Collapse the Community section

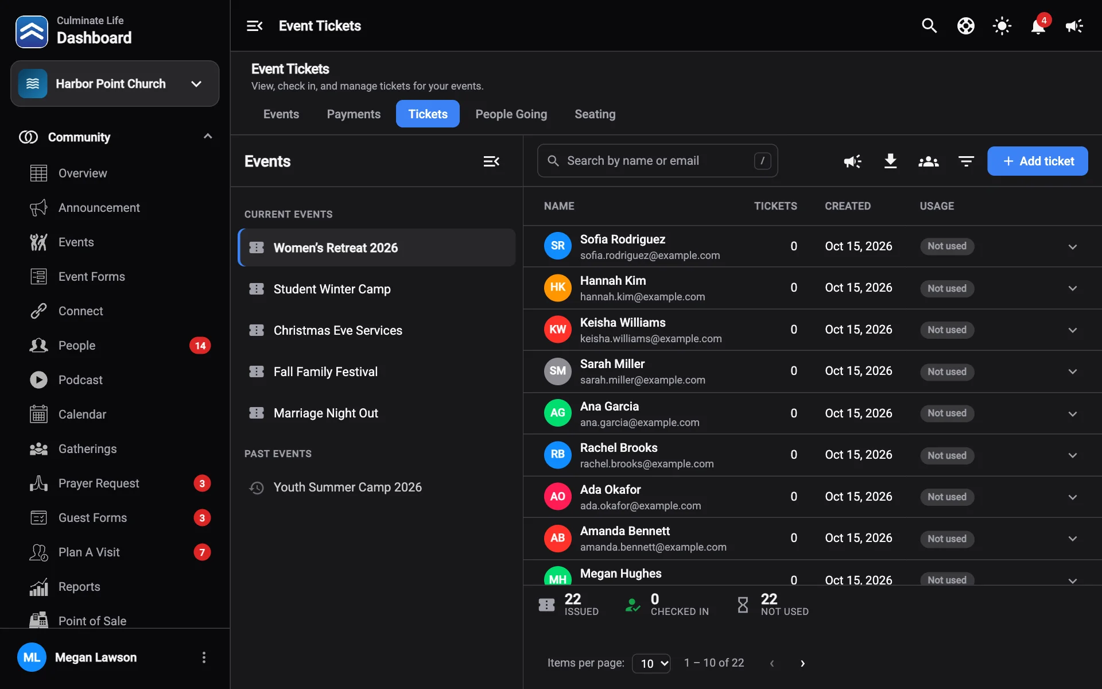(208, 137)
